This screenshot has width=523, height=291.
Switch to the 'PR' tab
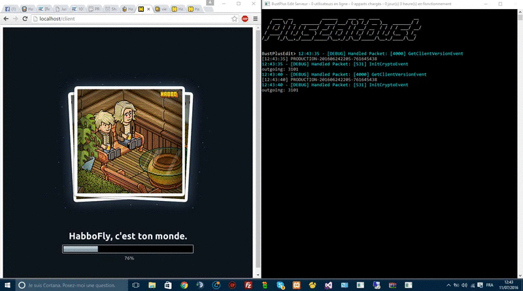pos(94,9)
